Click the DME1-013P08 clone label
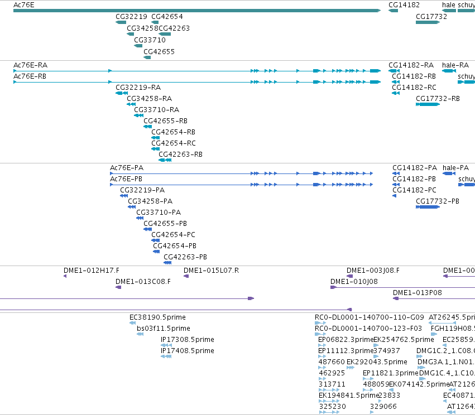This screenshot has height=415, width=475. pos(418,293)
